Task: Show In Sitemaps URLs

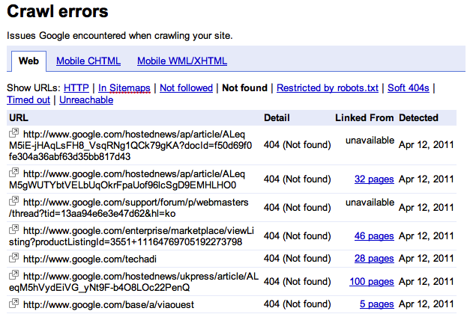Action: pyautogui.click(x=124, y=88)
